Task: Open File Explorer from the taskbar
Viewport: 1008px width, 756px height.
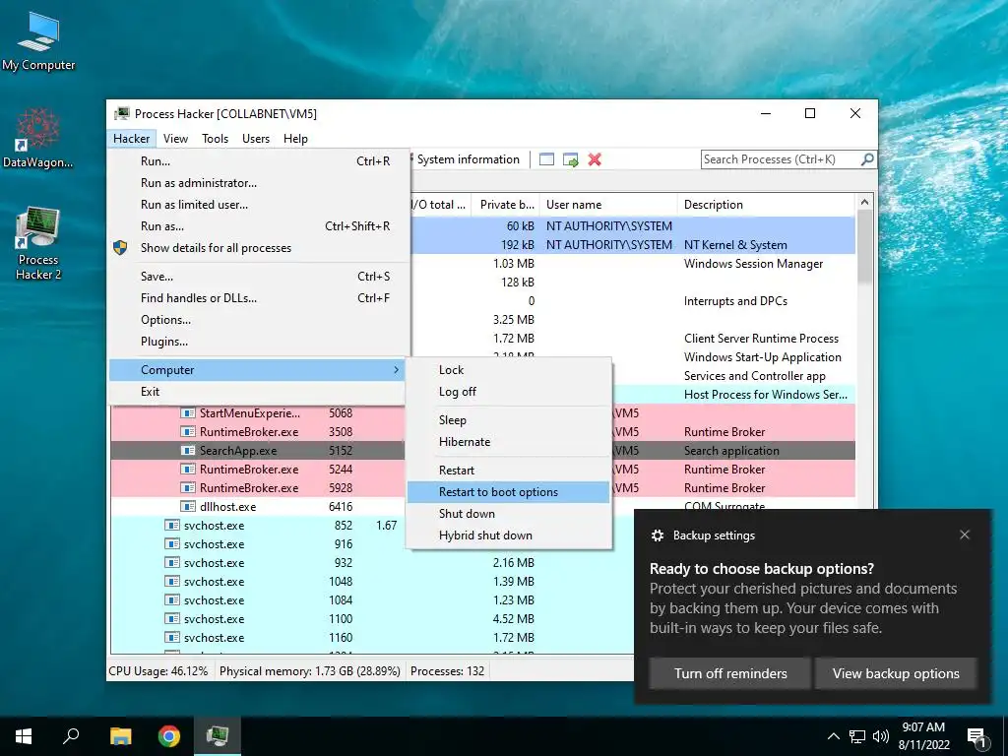Action: coord(120,736)
